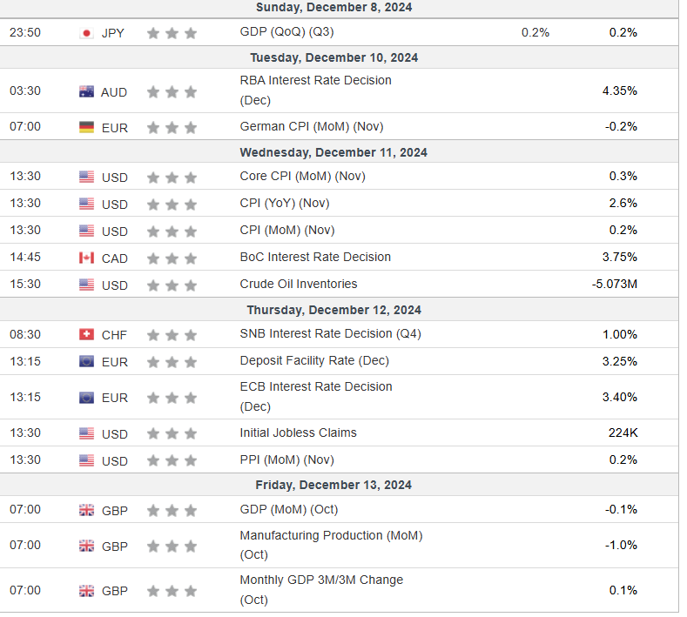Click the Swiss flag icon beside CHF

[x=86, y=335]
